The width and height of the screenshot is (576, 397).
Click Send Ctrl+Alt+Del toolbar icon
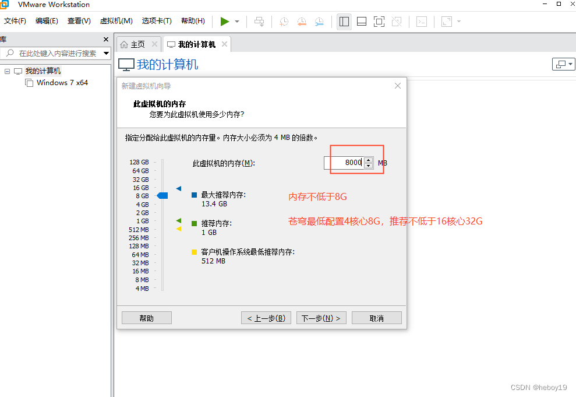[x=259, y=22]
